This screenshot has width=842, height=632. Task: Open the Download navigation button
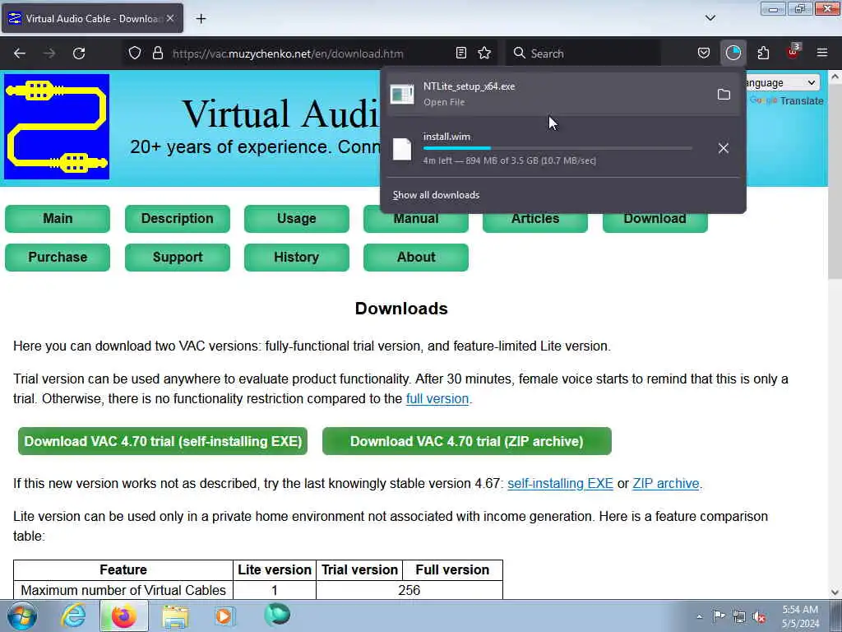click(655, 222)
